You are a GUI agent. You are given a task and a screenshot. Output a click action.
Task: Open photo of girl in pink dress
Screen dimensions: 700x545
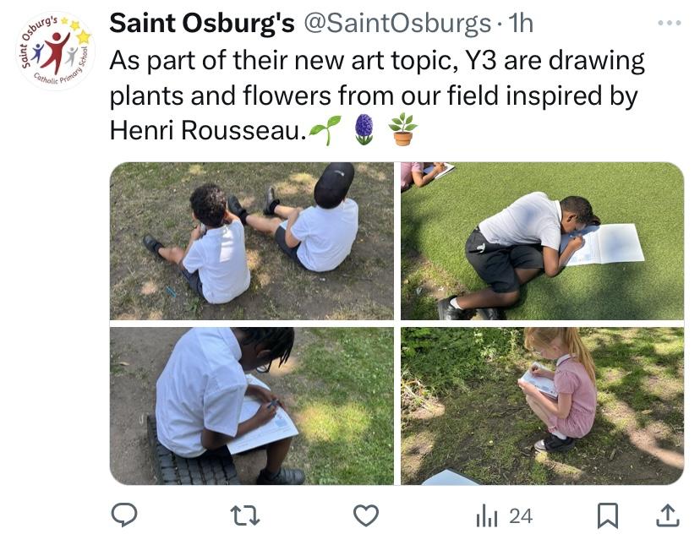point(542,406)
